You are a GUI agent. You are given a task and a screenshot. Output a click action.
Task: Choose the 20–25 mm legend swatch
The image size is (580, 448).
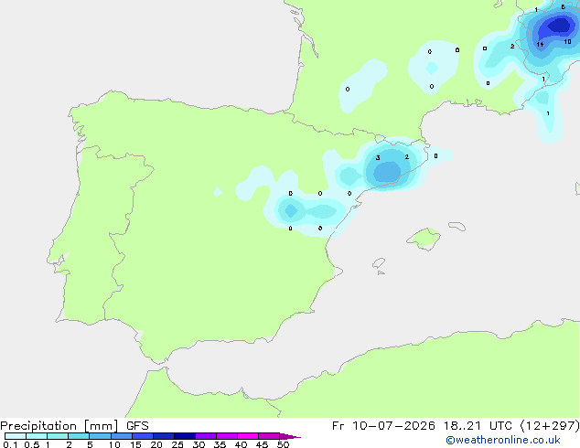point(164,436)
